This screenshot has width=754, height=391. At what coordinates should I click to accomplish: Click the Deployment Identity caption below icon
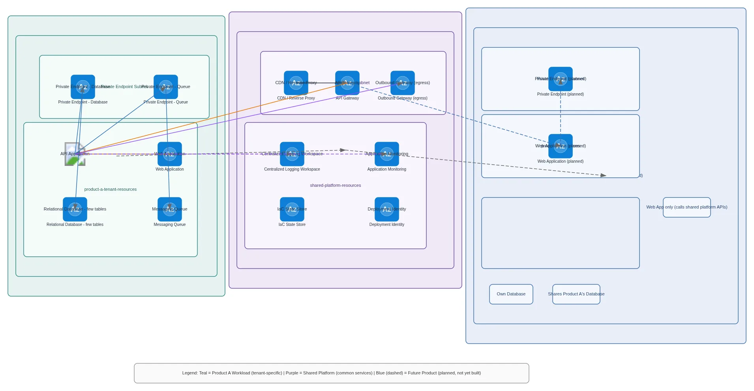387,225
